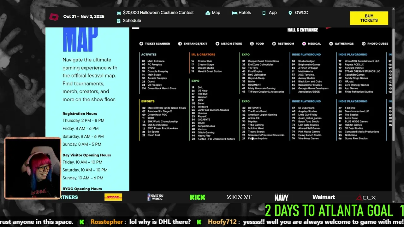
Task: Click 'Sorensen's Precision Diceworks' entry
Action: (x=263, y=135)
